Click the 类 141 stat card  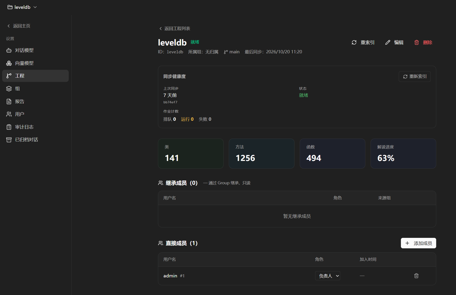pyautogui.click(x=191, y=154)
